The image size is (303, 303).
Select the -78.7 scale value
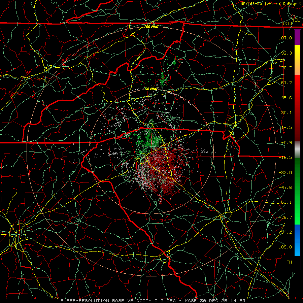[x=285, y=217]
